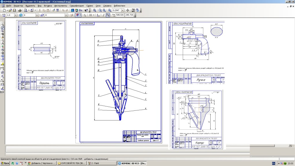The height and width of the screenshot is (166, 295).
Task: Open the dropdown arrow next to Print Preview
Action: [x=29, y=10]
